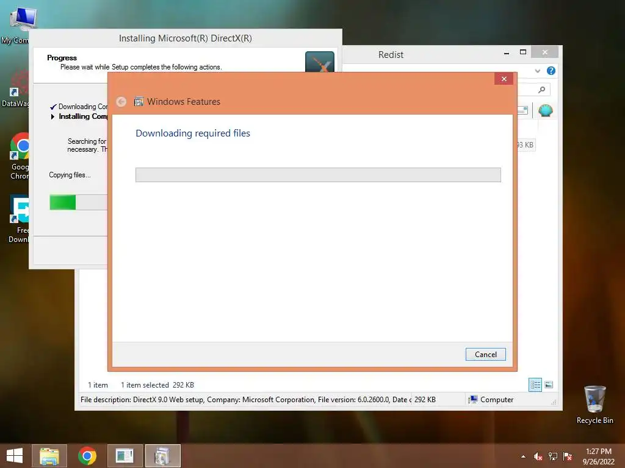Switch Redist to large icons view
Viewport: 625px width, 468px height.
pos(549,385)
